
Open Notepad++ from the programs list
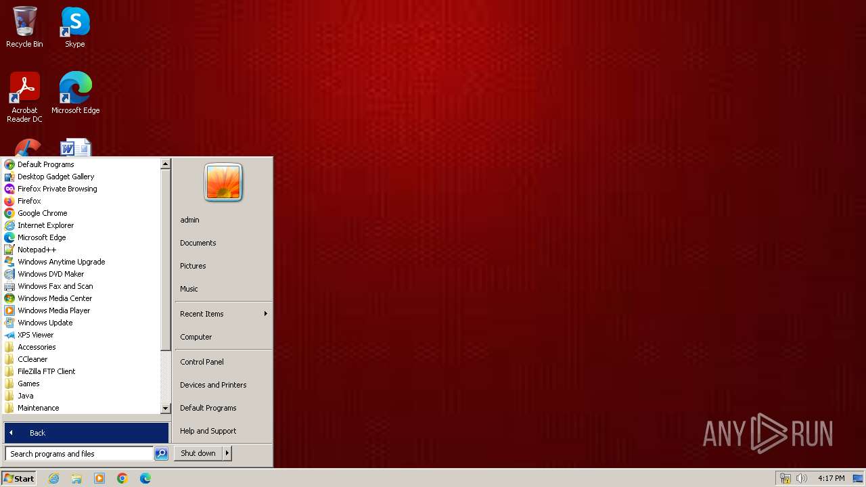click(37, 250)
